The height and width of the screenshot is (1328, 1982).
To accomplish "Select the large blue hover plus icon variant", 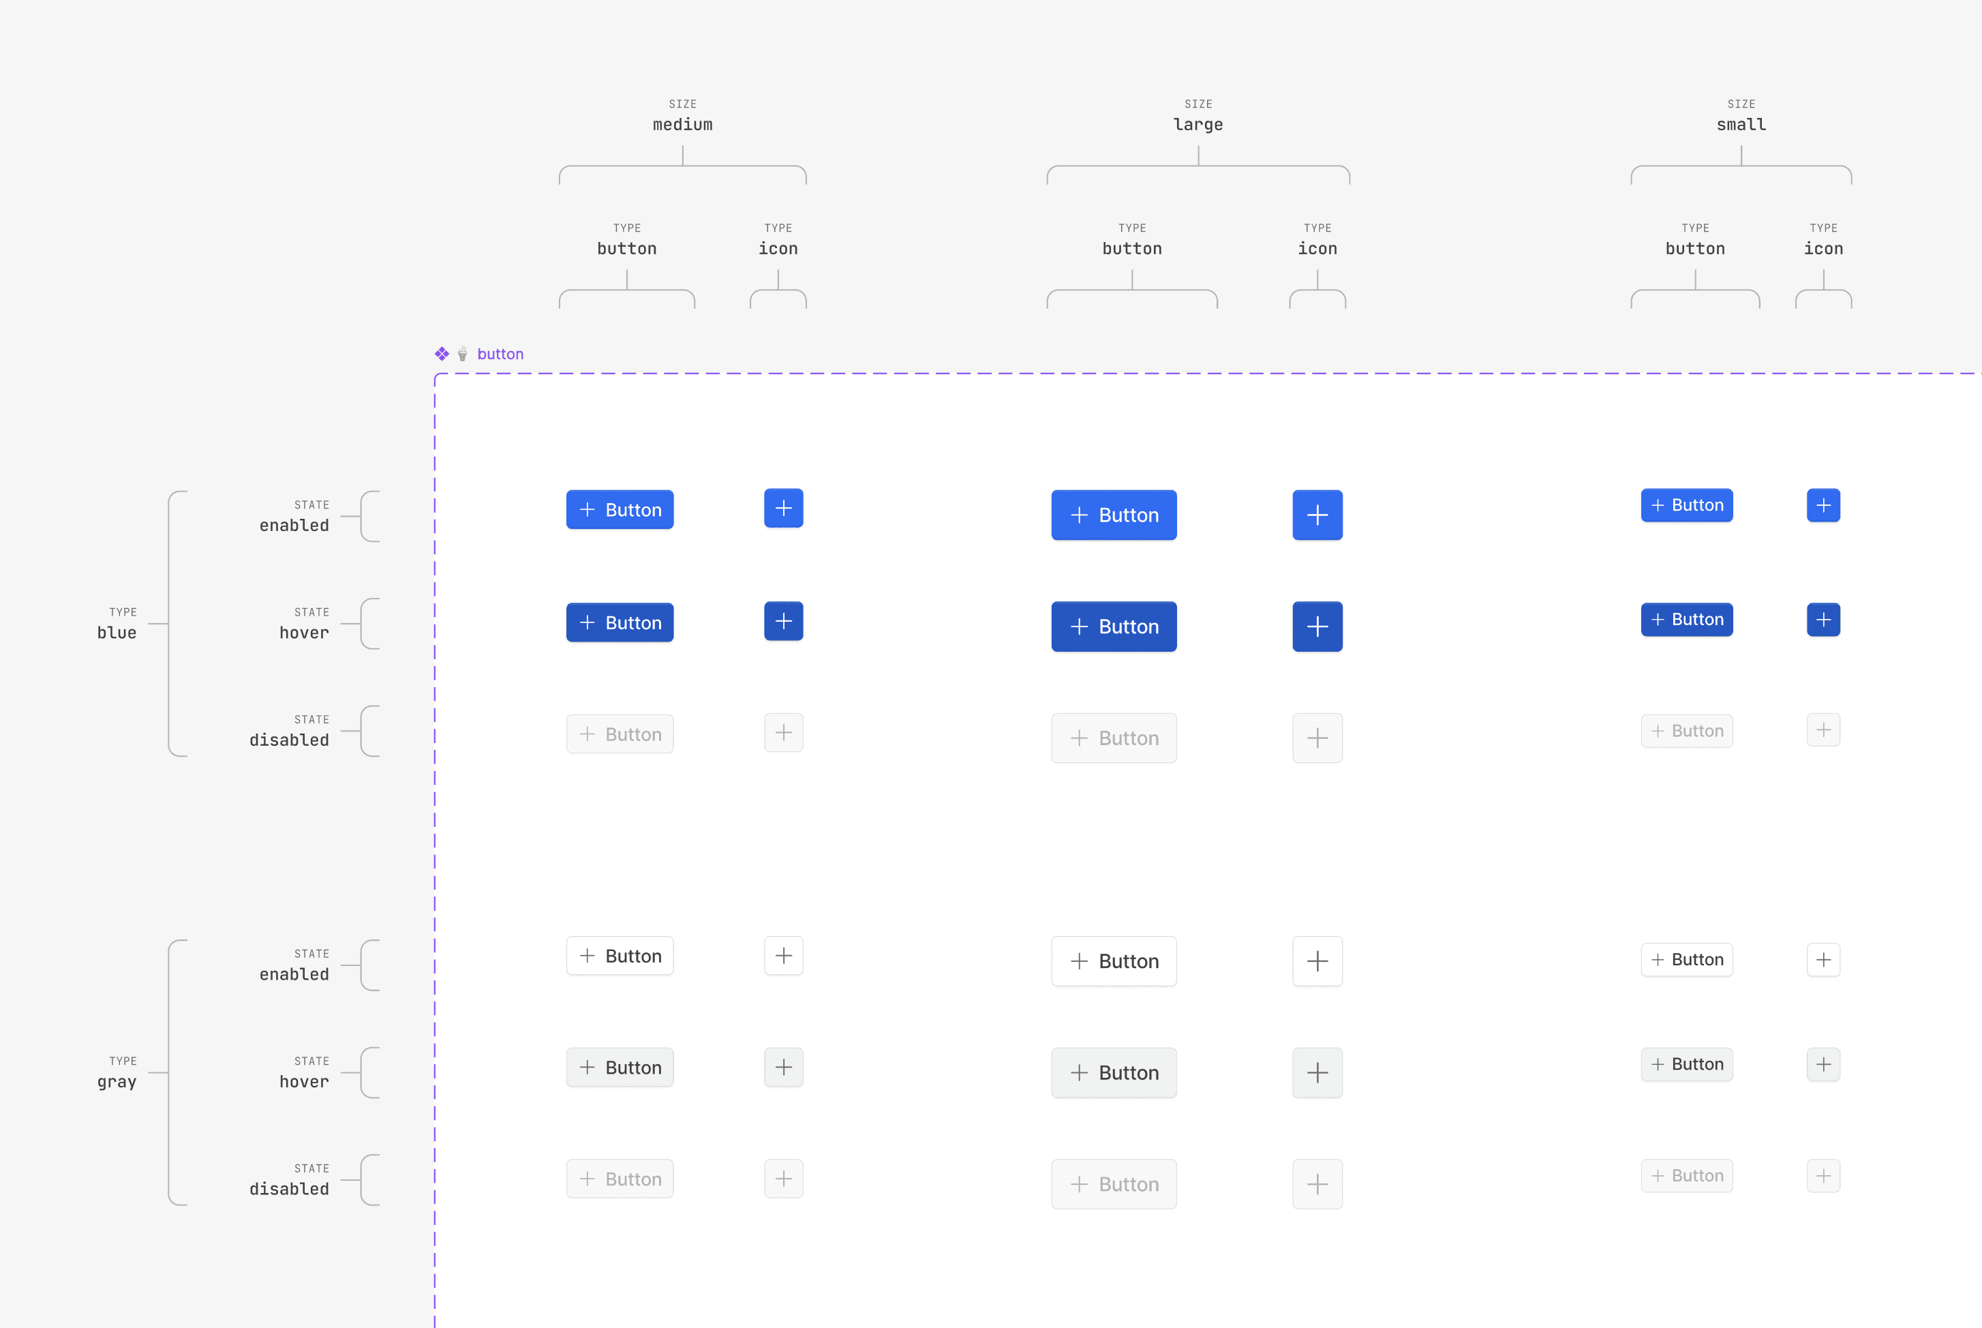I will 1317,626.
